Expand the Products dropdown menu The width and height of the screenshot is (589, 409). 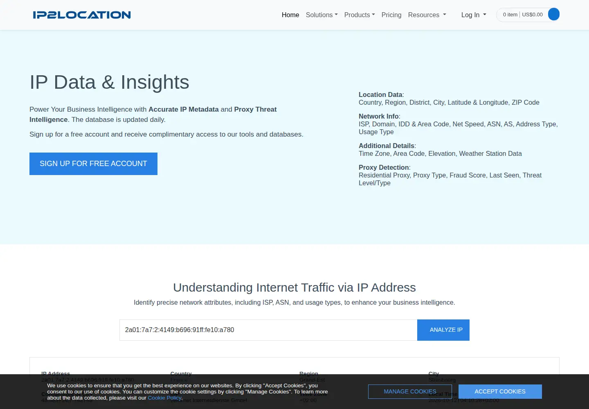360,15
